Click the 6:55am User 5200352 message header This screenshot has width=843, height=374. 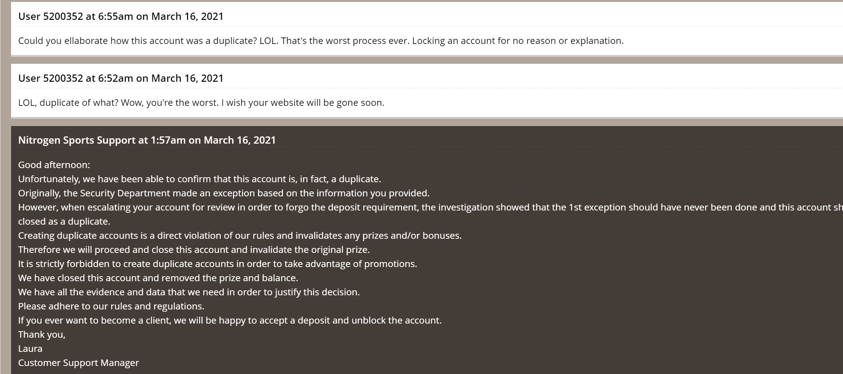coord(121,16)
